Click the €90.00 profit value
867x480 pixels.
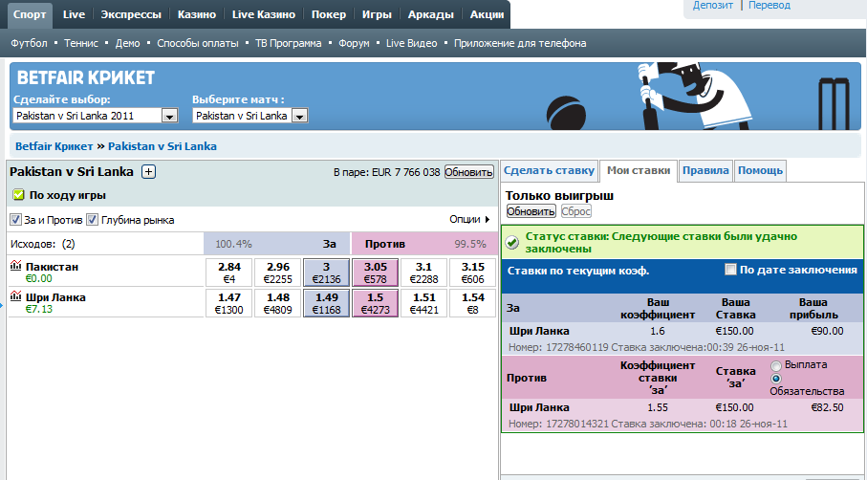[827, 331]
